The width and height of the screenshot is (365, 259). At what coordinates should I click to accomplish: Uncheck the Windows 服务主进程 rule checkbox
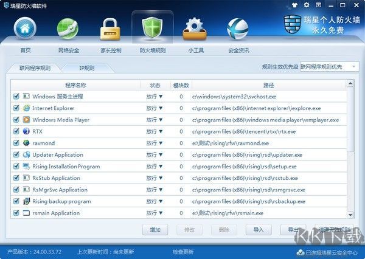16,96
